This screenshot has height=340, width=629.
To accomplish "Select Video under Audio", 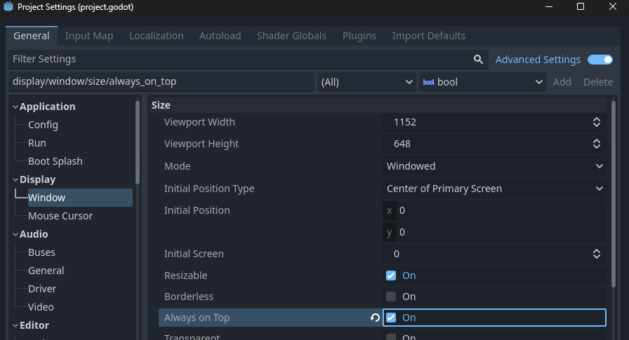I will click(41, 307).
